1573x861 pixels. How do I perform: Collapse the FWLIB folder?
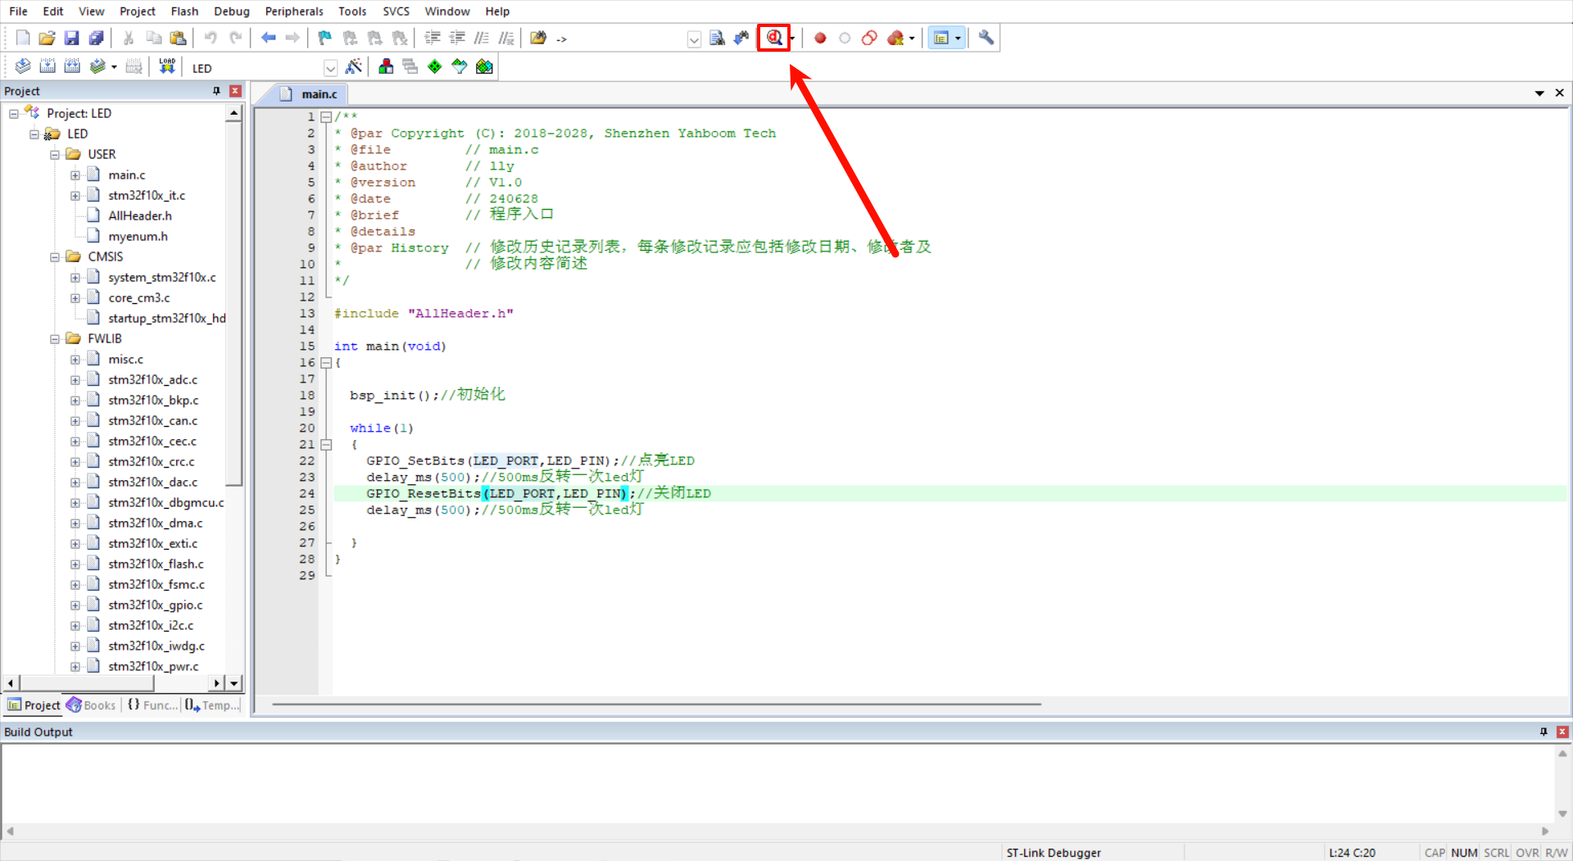[55, 338]
